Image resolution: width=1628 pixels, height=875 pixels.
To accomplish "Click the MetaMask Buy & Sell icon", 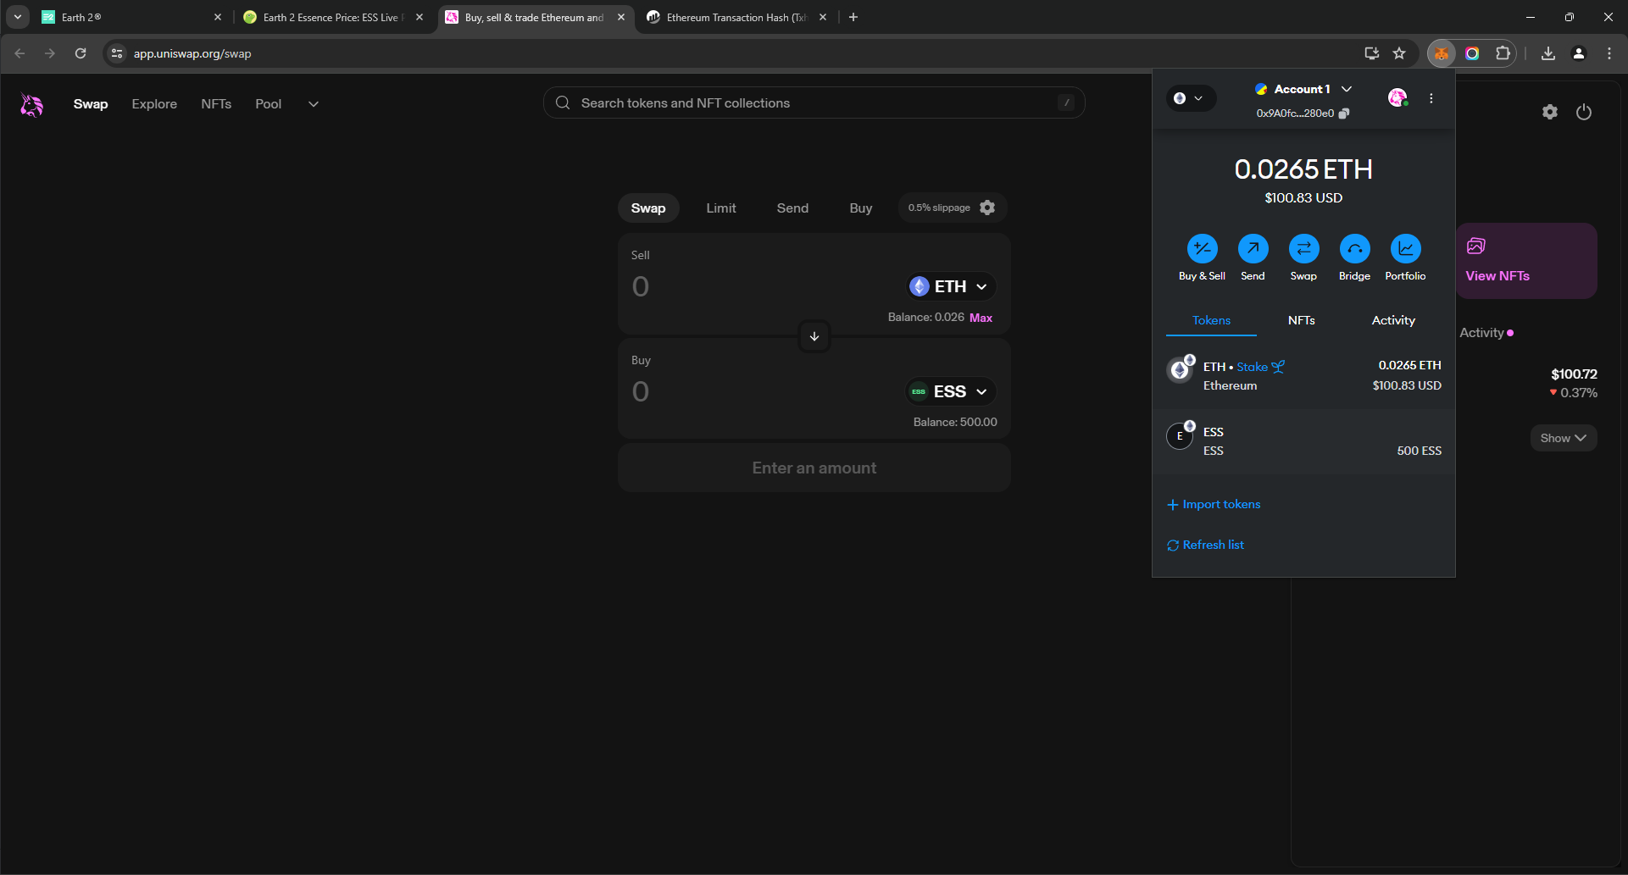I will (1202, 249).
